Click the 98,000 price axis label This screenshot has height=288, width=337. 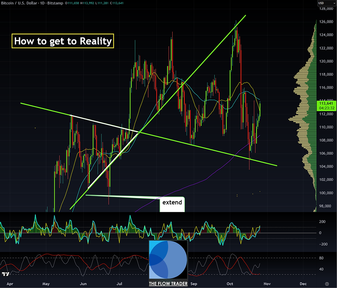click(x=325, y=206)
